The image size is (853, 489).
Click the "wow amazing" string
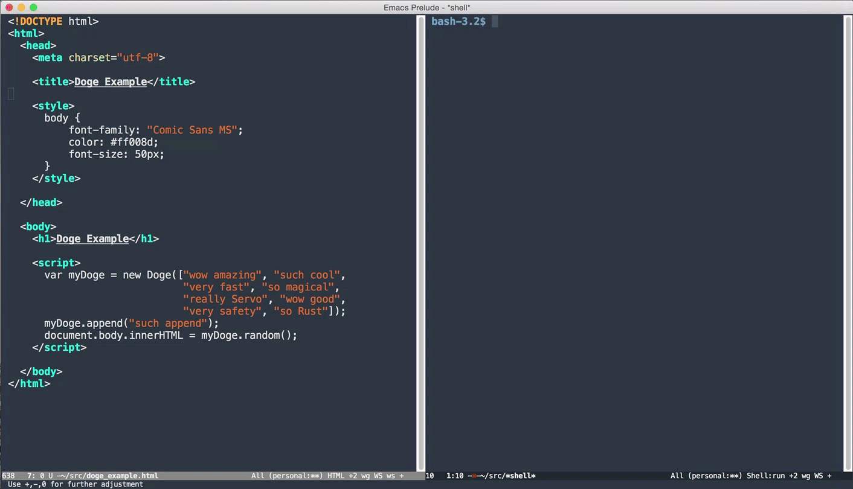222,275
